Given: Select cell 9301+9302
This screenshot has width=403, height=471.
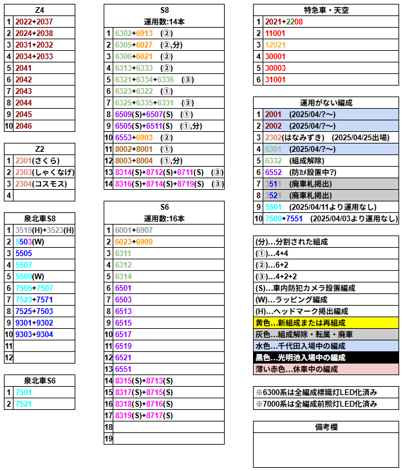Looking at the screenshot, I should coord(44,322).
